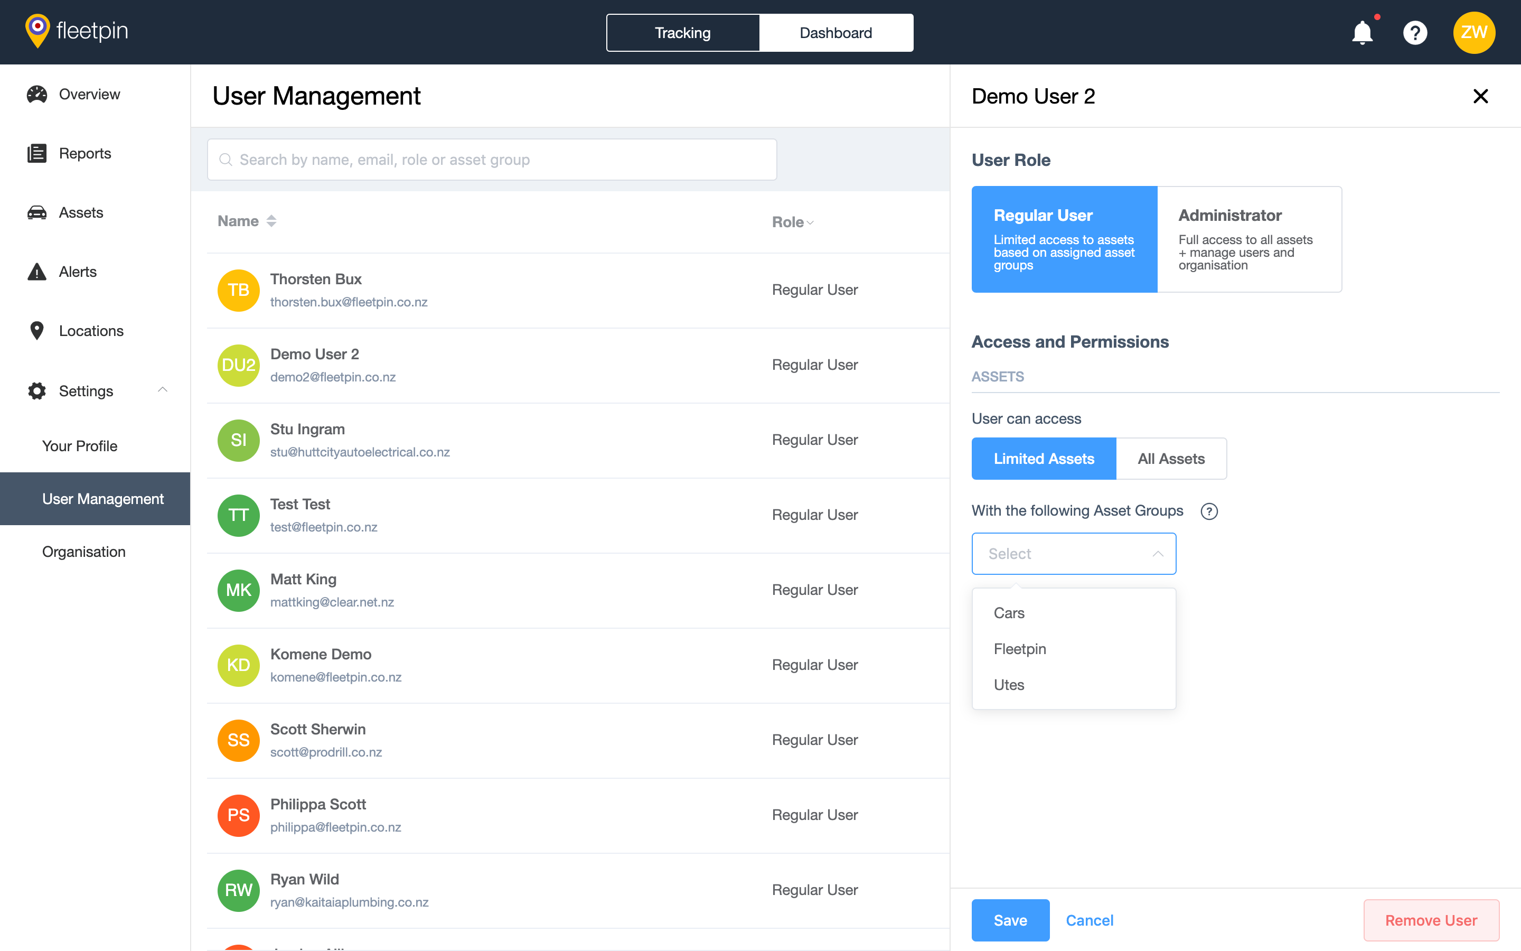Pick Cars from the asset group list

pos(1074,613)
